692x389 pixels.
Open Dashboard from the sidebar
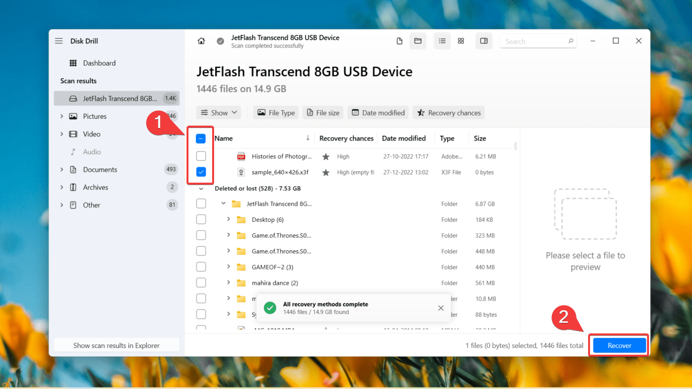tap(99, 63)
